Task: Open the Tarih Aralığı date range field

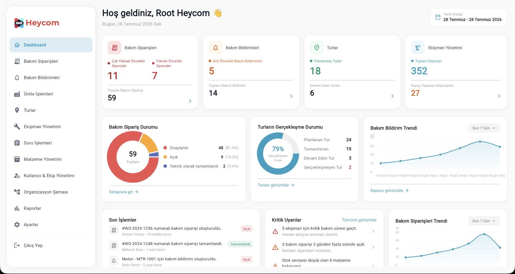Action: point(468,17)
